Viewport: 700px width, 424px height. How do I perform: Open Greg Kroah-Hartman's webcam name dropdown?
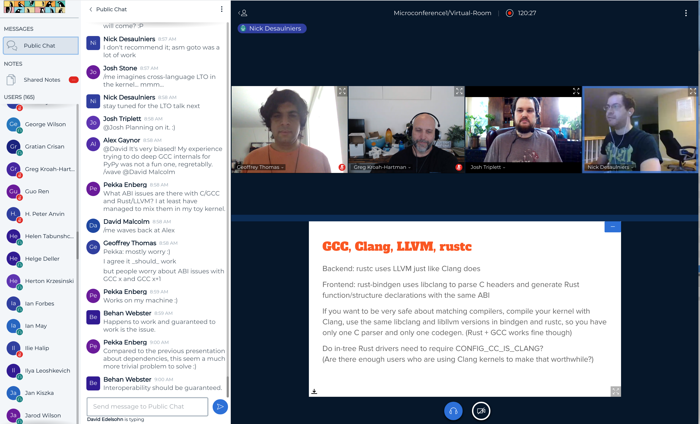[x=382, y=167]
